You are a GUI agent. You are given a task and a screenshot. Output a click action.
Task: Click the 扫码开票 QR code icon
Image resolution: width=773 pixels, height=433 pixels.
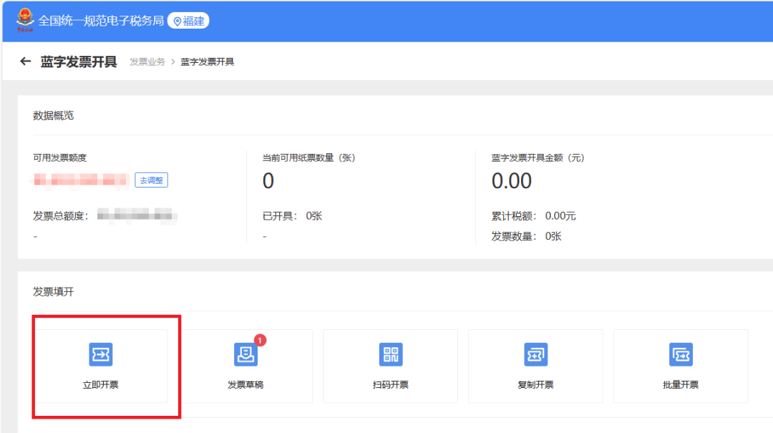[391, 354]
